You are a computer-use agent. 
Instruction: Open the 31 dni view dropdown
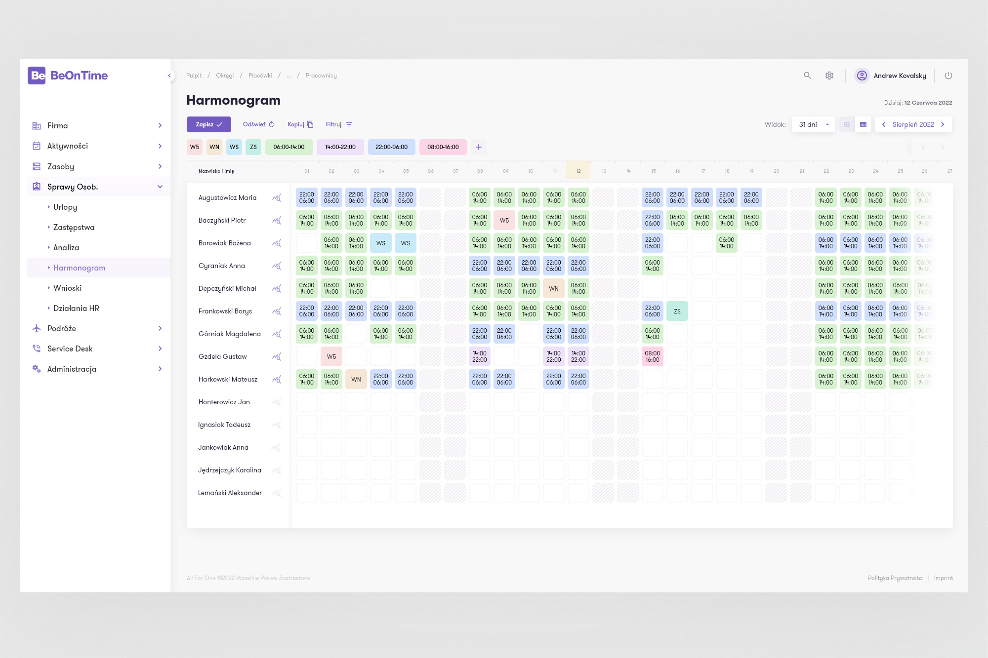(x=813, y=124)
